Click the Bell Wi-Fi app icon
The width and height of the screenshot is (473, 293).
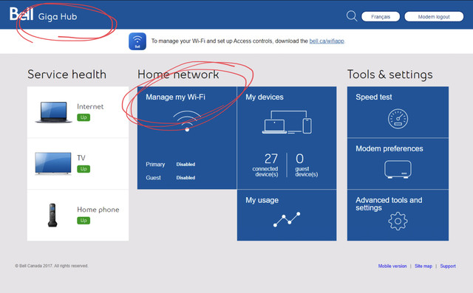[x=137, y=41]
